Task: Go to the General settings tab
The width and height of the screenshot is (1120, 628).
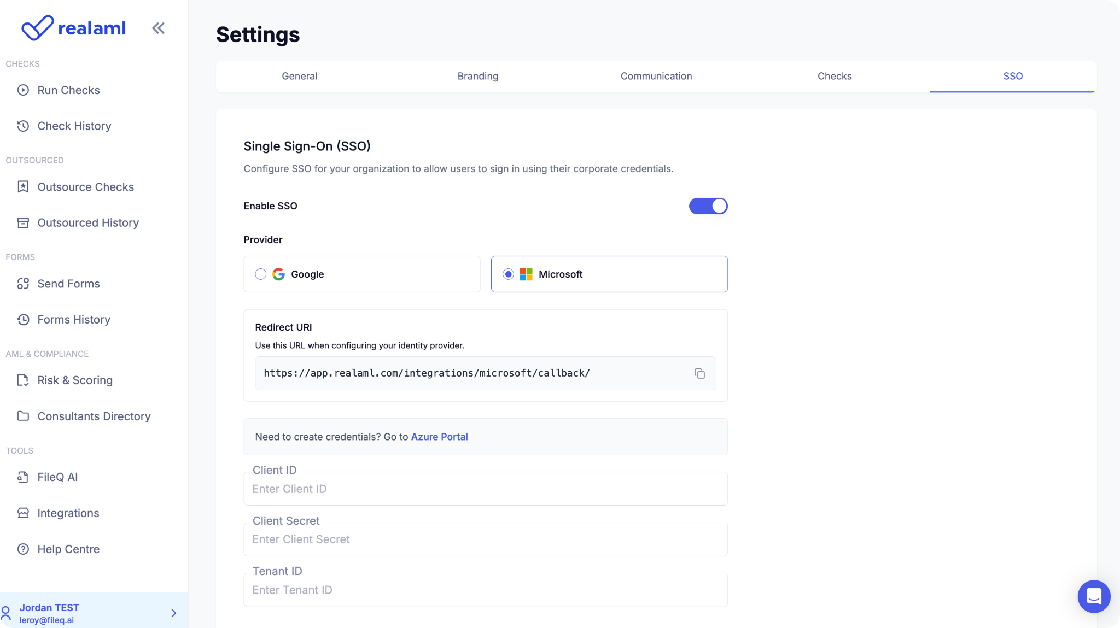Action: [299, 76]
